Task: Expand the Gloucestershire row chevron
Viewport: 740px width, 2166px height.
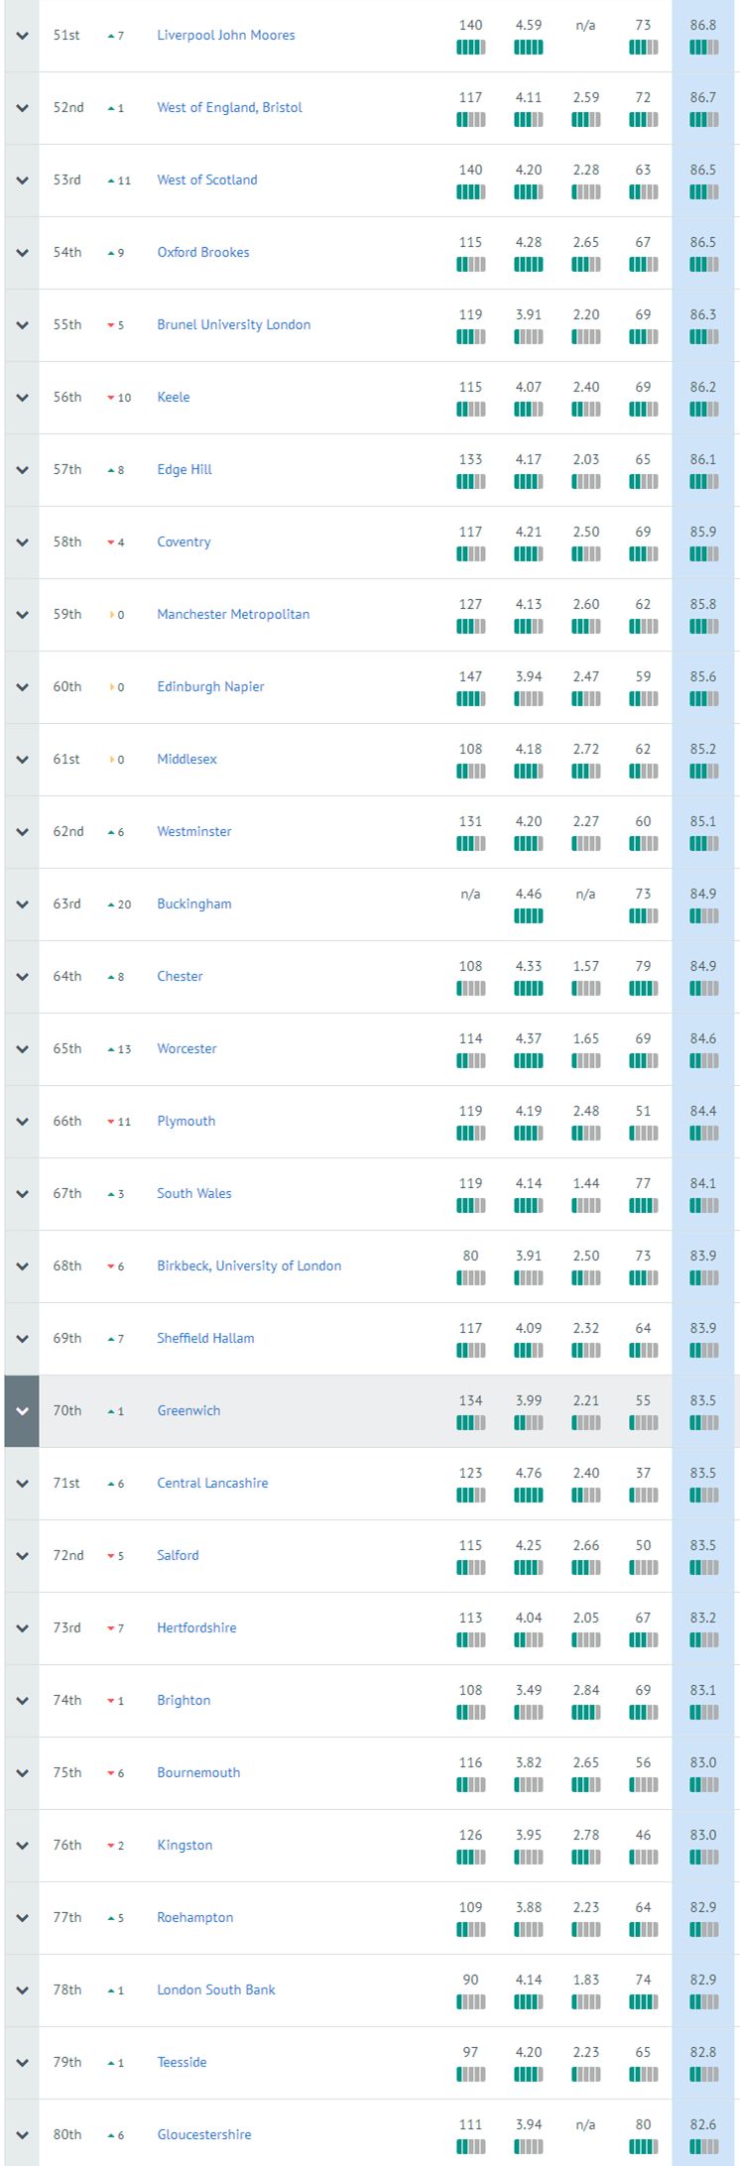Action: point(22,2135)
